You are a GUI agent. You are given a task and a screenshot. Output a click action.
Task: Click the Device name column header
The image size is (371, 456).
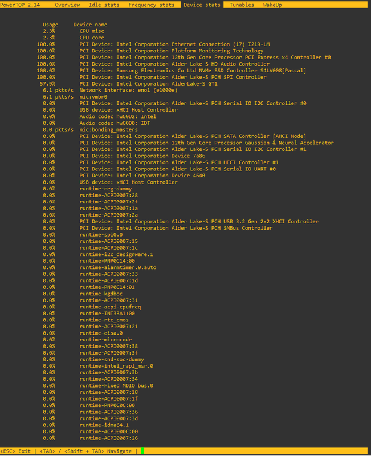click(90, 25)
